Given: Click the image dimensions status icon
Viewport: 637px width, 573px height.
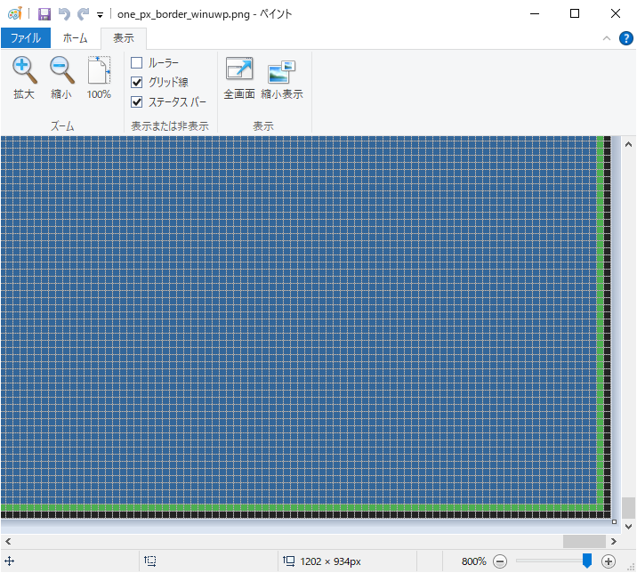Looking at the screenshot, I should click(289, 561).
